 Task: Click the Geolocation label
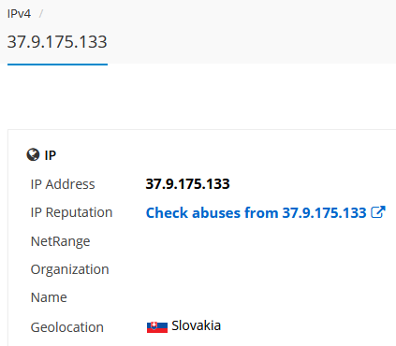click(67, 327)
